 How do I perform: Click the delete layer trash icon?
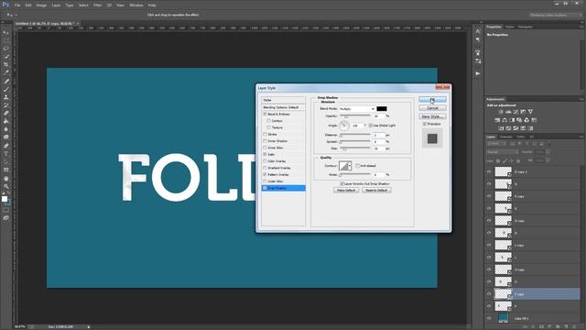coord(574,327)
